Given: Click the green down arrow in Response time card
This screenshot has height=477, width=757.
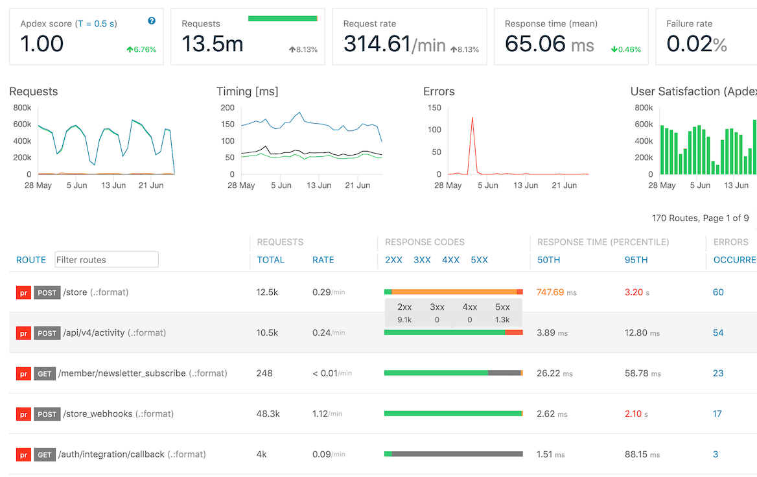Looking at the screenshot, I should coord(614,49).
